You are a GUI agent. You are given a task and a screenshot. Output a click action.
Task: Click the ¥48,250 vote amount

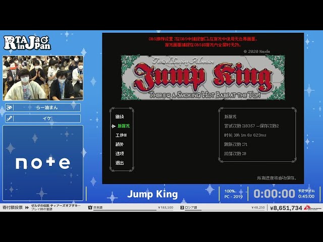(258, 207)
